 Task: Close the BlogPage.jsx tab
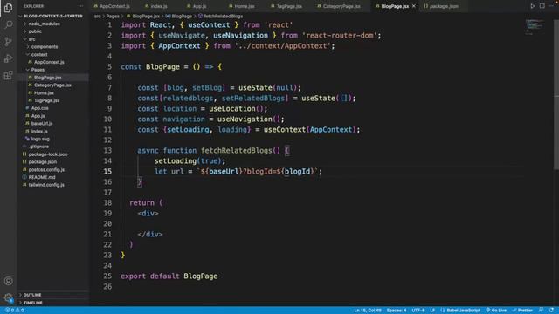(414, 6)
